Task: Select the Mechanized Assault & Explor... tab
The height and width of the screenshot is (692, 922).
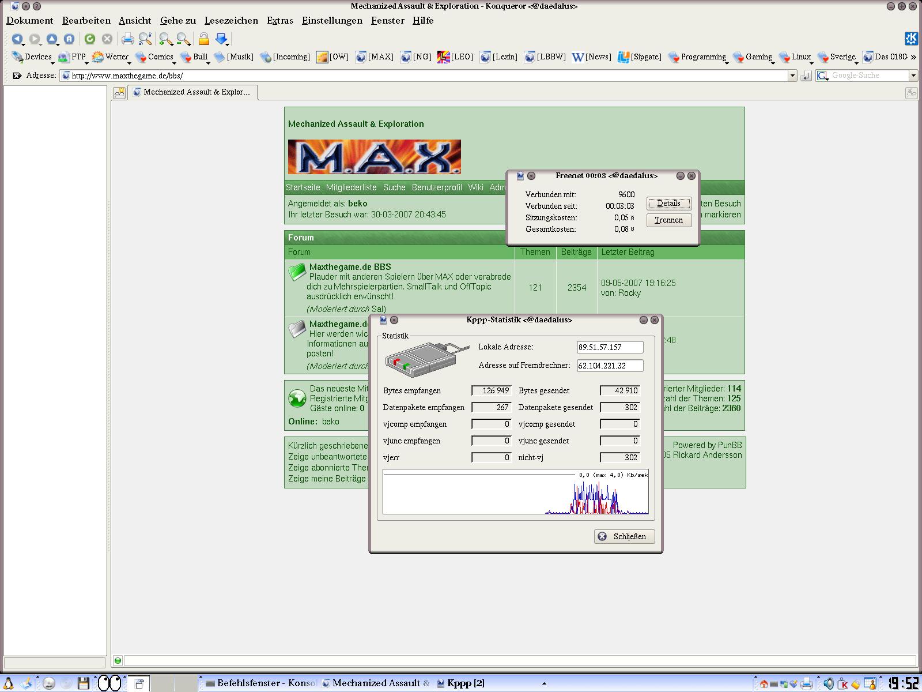Action: point(193,92)
